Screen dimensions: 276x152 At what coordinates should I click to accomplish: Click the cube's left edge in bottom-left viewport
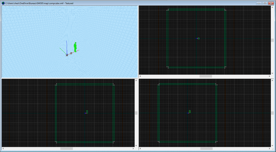(56, 113)
